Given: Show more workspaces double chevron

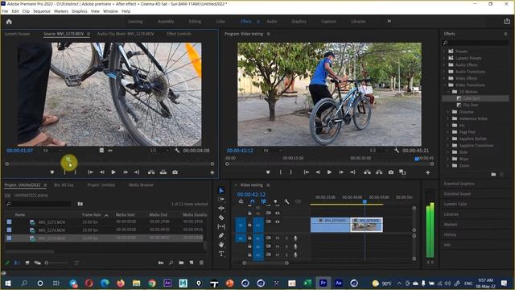Looking at the screenshot, I should (389, 22).
